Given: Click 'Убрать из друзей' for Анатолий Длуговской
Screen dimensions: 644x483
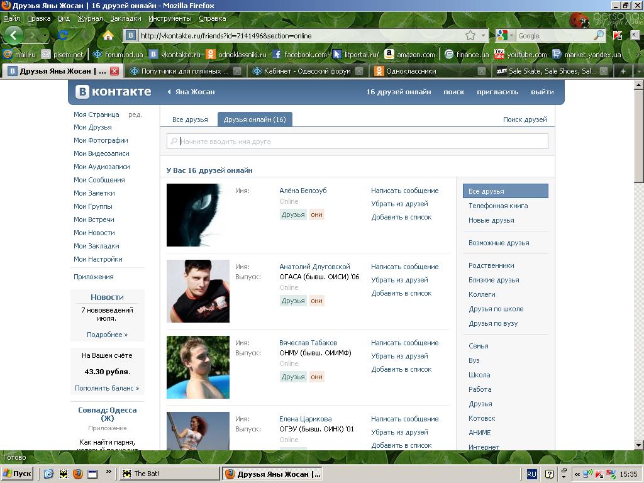Looking at the screenshot, I should pyautogui.click(x=399, y=280).
